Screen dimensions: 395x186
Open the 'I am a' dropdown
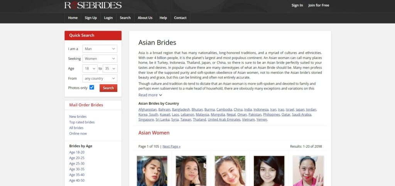tap(100, 49)
